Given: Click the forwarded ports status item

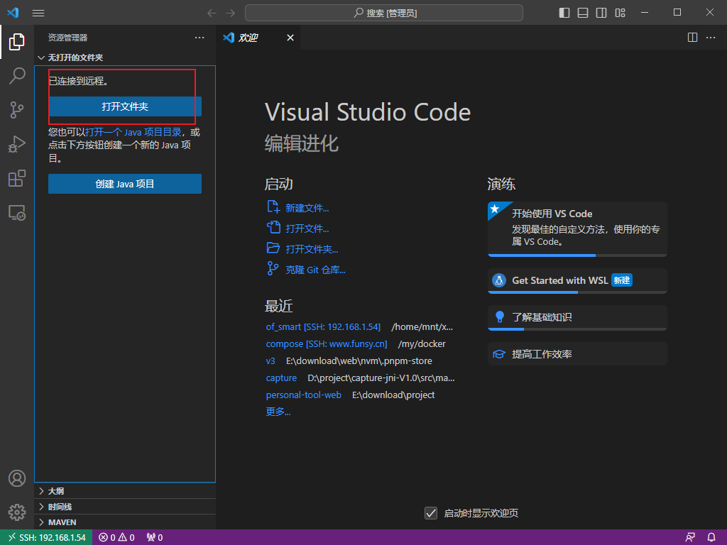Looking at the screenshot, I should [x=155, y=538].
